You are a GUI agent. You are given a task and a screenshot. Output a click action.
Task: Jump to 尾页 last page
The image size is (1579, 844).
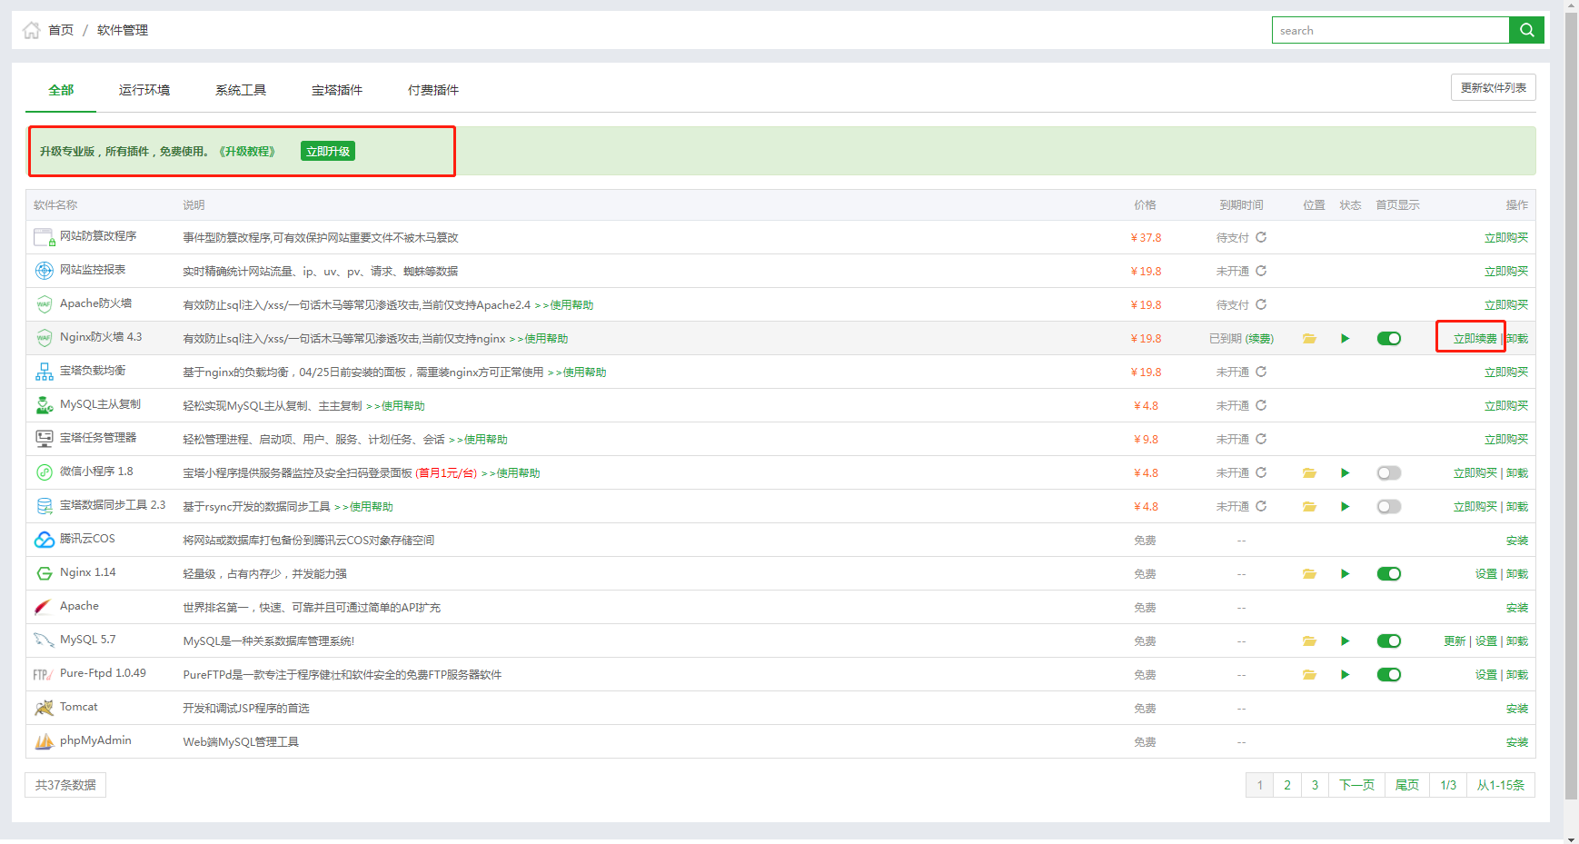tap(1407, 785)
